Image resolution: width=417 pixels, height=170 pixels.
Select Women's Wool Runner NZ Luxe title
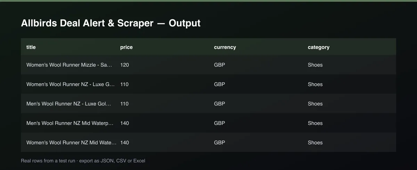click(71, 84)
